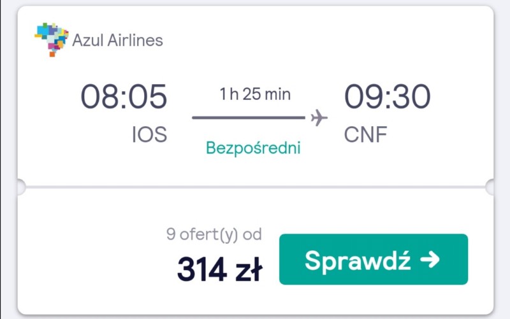Click the right ticket notch cutout
The width and height of the screenshot is (510, 319).
pyautogui.click(x=490, y=187)
